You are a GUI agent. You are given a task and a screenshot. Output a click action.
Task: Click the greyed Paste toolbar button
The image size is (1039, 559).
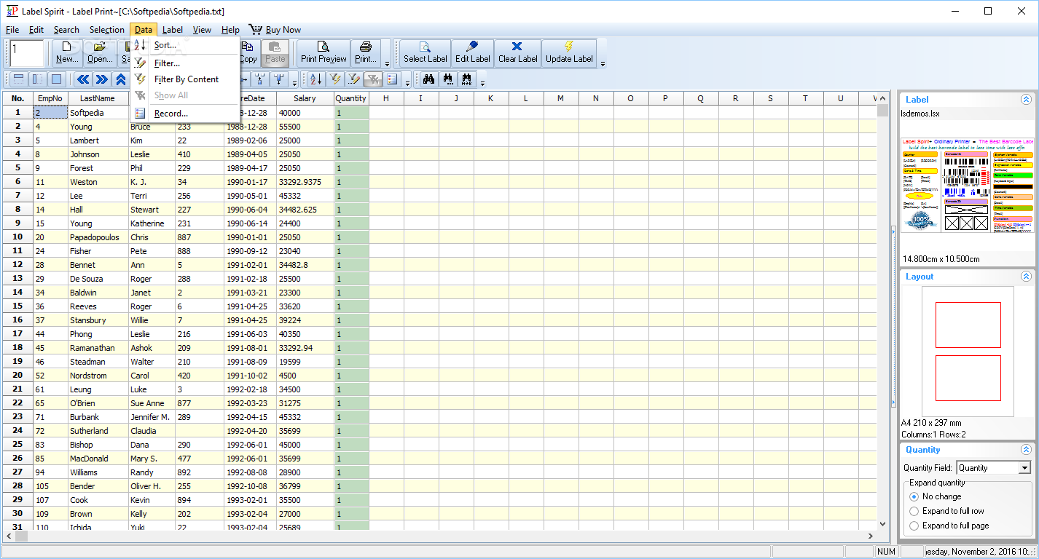click(x=275, y=53)
